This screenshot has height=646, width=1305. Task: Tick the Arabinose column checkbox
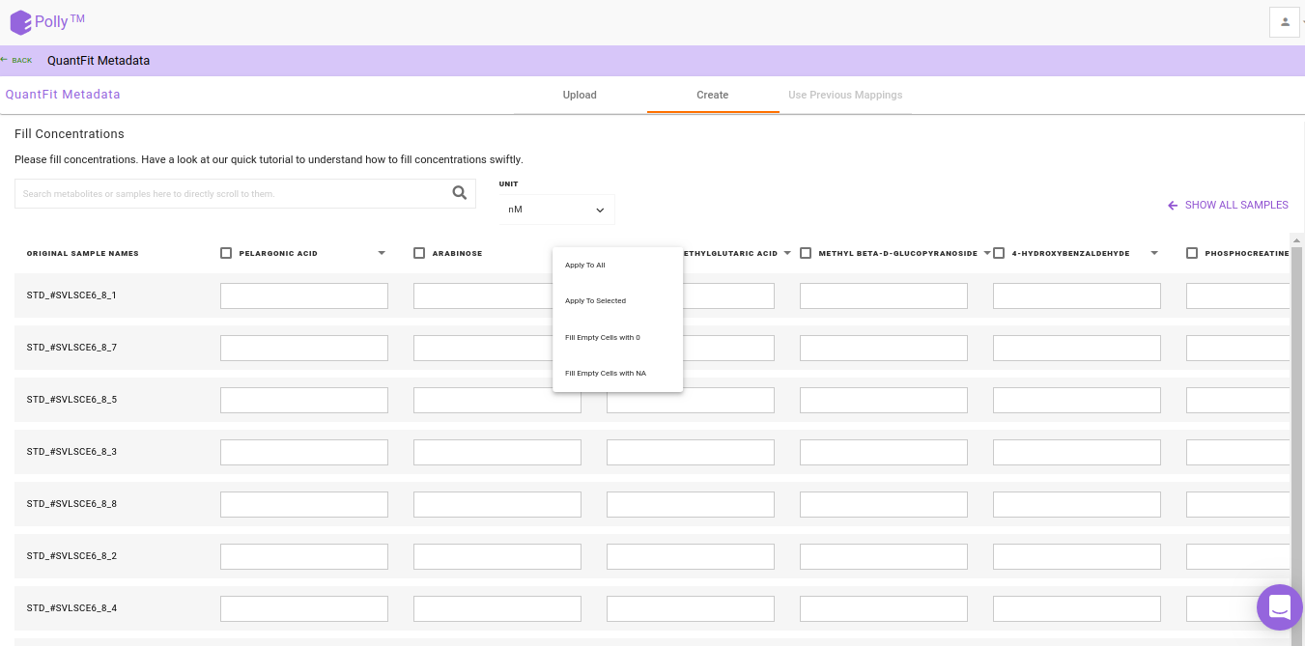coord(419,253)
